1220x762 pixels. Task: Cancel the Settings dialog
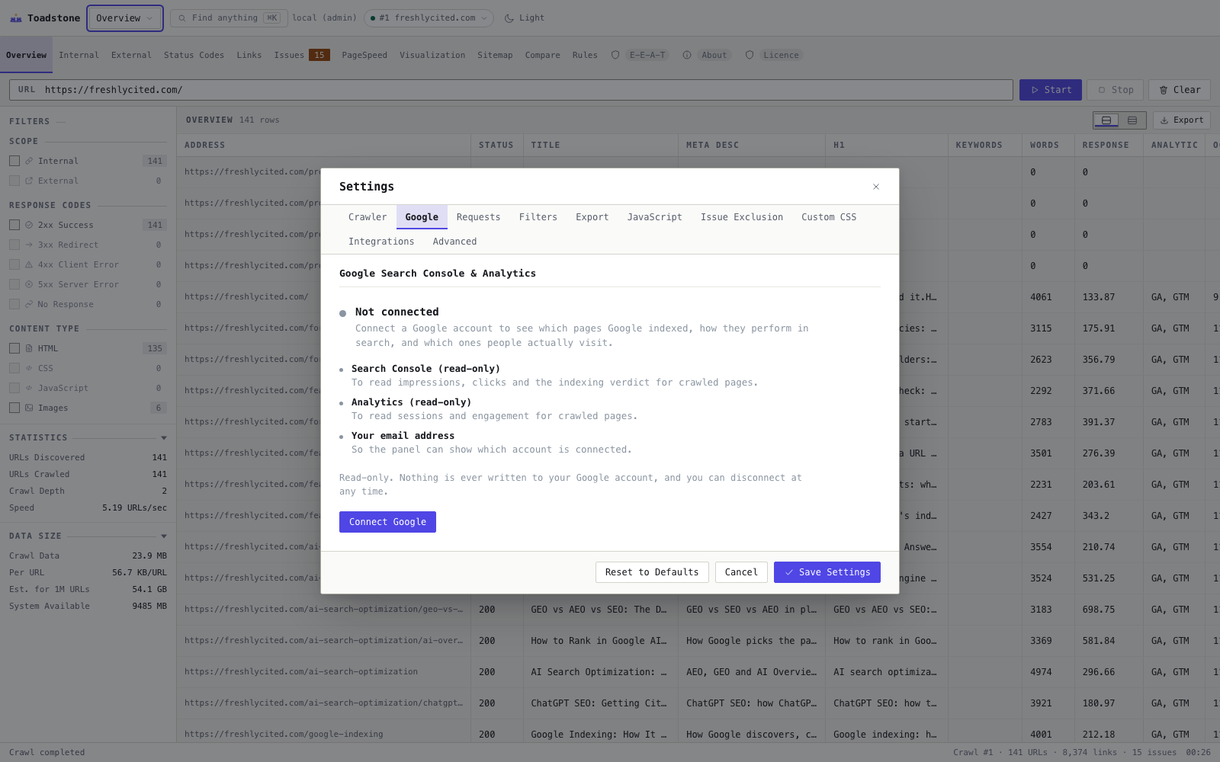pyautogui.click(x=741, y=572)
